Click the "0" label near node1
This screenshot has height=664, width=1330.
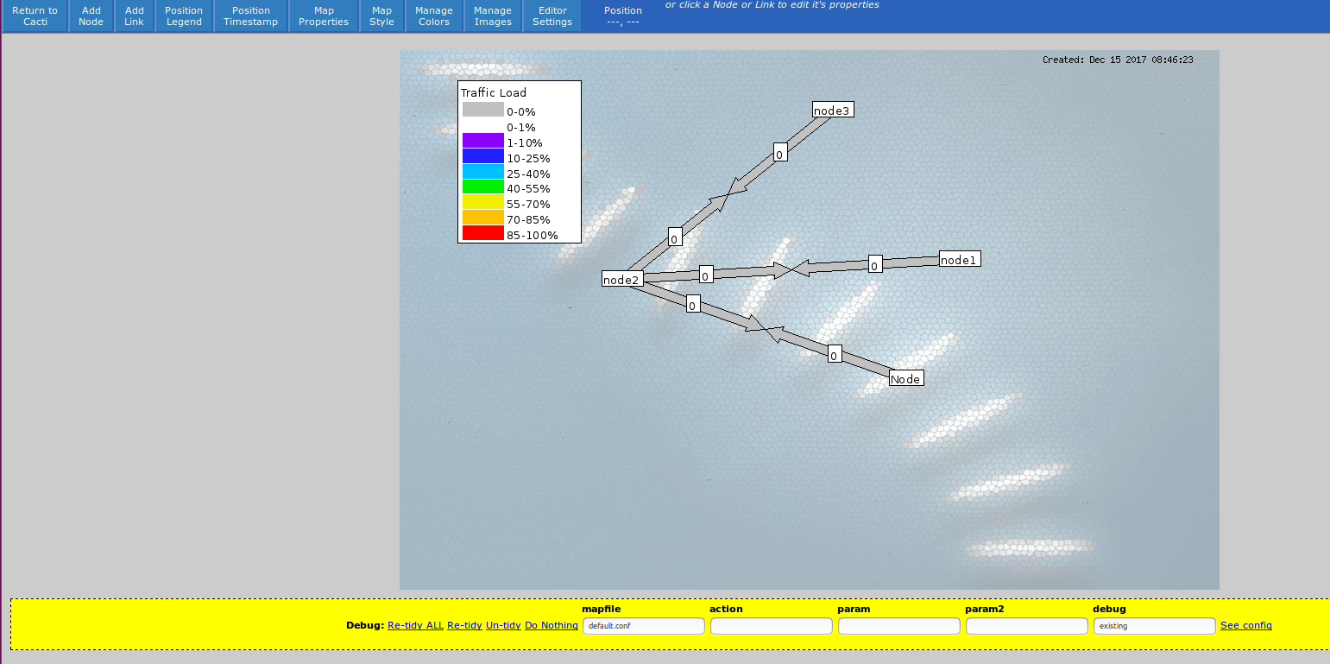873,265
